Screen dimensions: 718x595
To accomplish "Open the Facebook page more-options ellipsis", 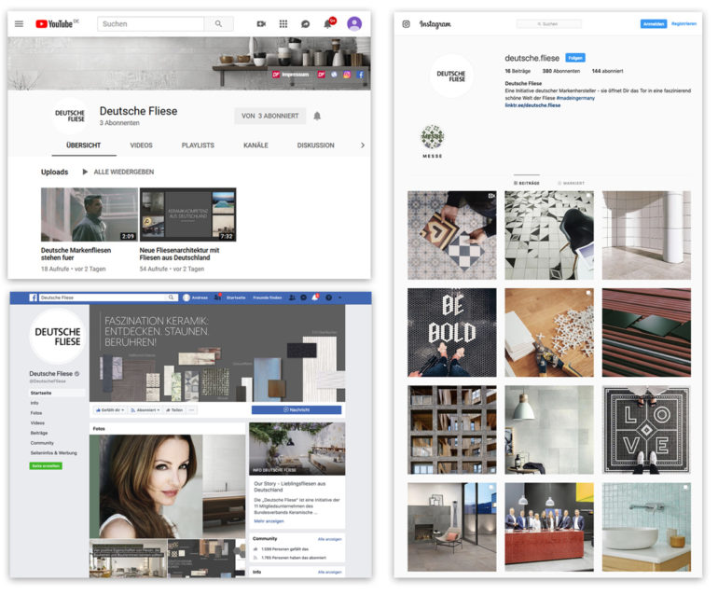I will coord(192,410).
